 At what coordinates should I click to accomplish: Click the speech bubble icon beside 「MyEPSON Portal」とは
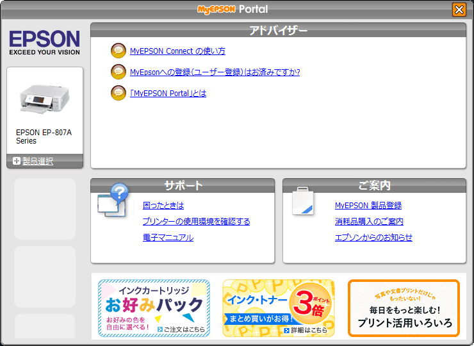(118, 93)
